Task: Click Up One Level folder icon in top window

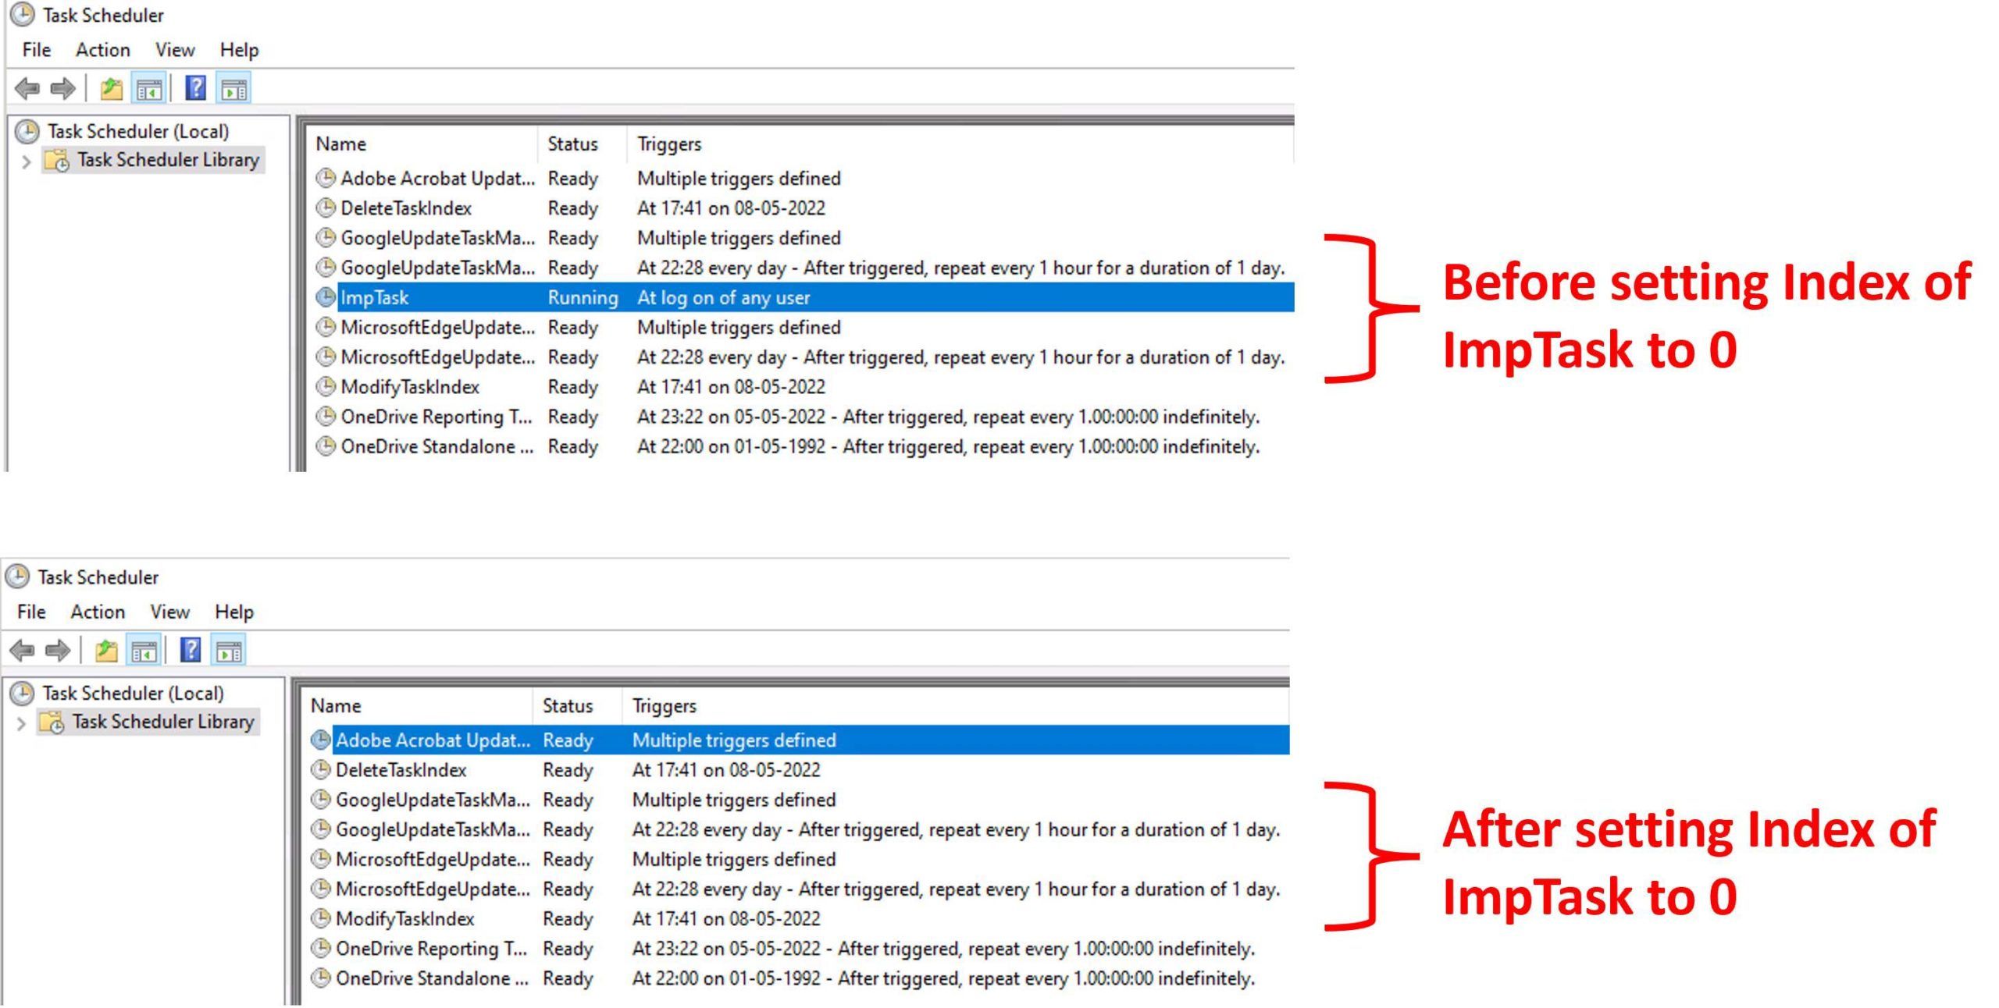Action: coord(112,89)
